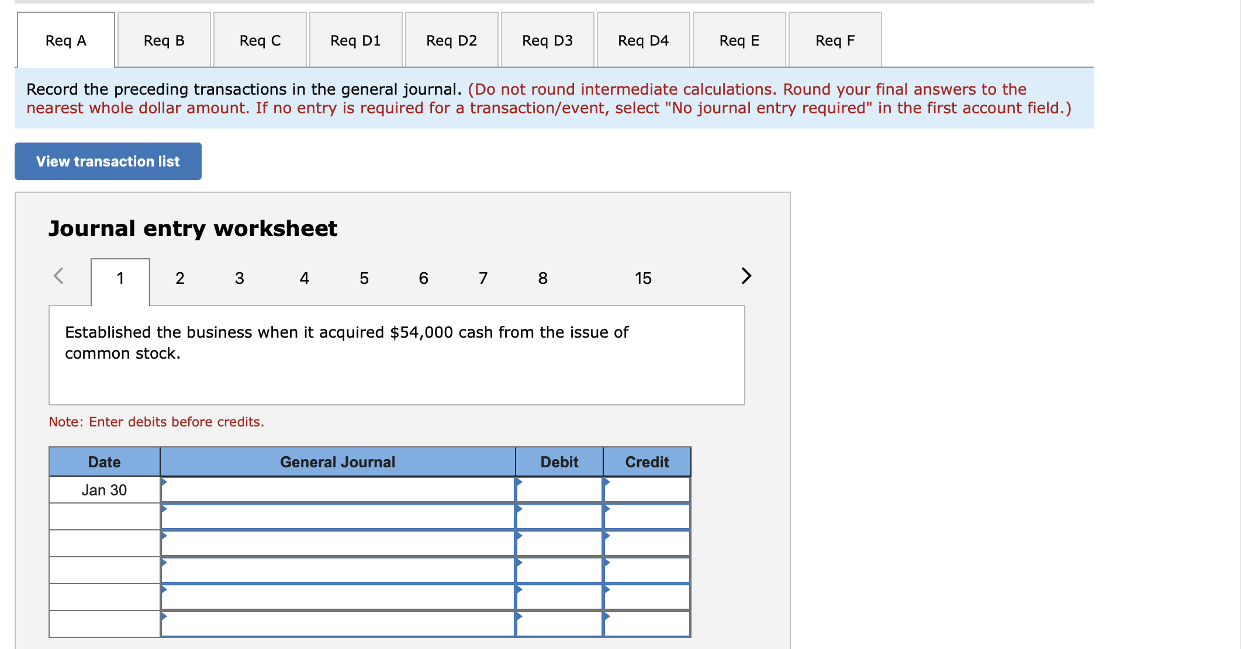Go to journal entry 15
The image size is (1241, 649).
tap(643, 278)
